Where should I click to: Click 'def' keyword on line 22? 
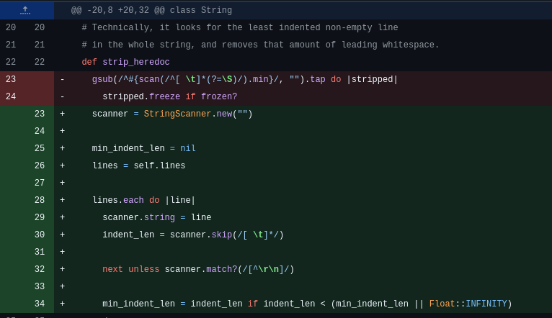[89, 62]
